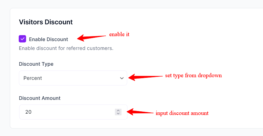The height and width of the screenshot is (136, 263).
Task: Click the white checkmark icon in the purple box
Action: [x=22, y=39]
